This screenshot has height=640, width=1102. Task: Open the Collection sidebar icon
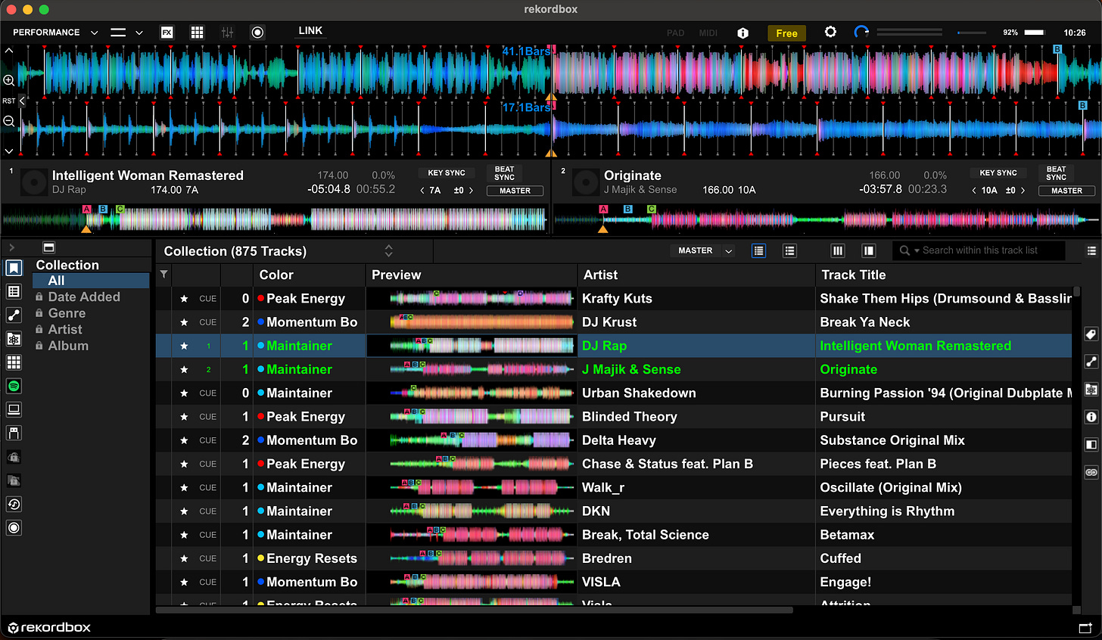click(14, 268)
